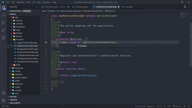This screenshot has height=108, width=192.
Task: Expand the Models folder
Action: point(19,33)
